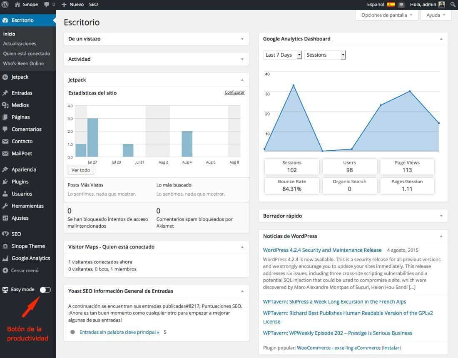Image resolution: width=458 pixels, height=358 pixels.
Task: Collapse the Visitor Maps panel
Action: tap(242, 247)
